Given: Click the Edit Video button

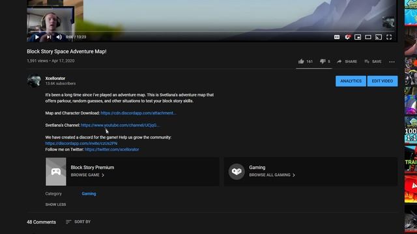Looking at the screenshot, I should coord(382,81).
